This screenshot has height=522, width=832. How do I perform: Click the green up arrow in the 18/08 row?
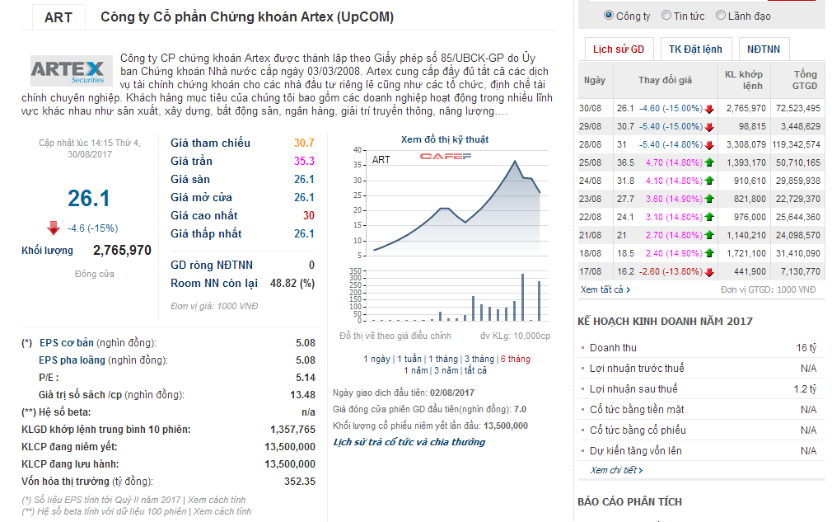709,253
